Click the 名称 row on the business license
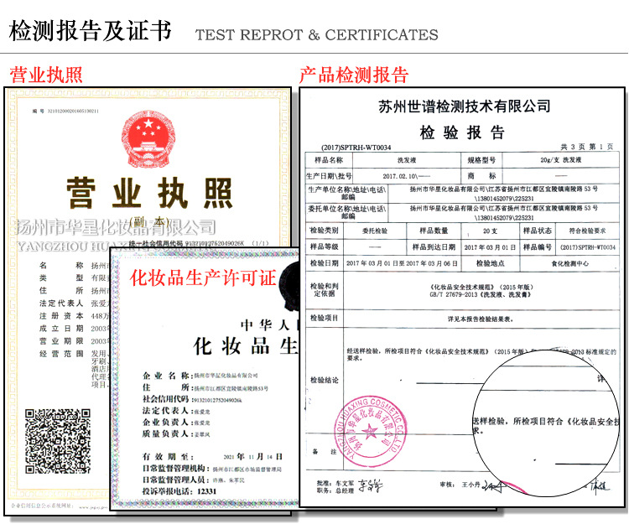The image size is (629, 524). point(74,266)
